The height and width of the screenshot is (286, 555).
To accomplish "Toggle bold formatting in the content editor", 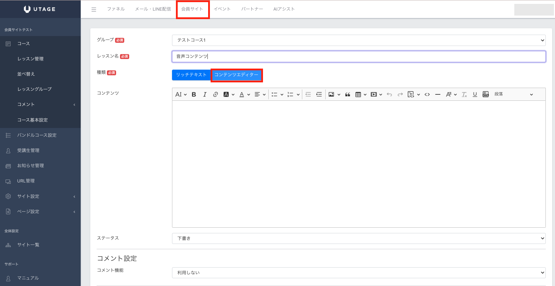I will [194, 94].
